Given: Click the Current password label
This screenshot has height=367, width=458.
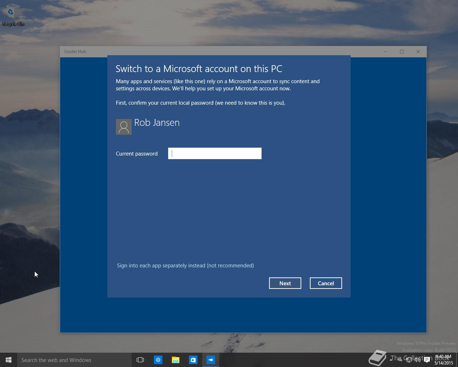Looking at the screenshot, I should [x=137, y=154].
